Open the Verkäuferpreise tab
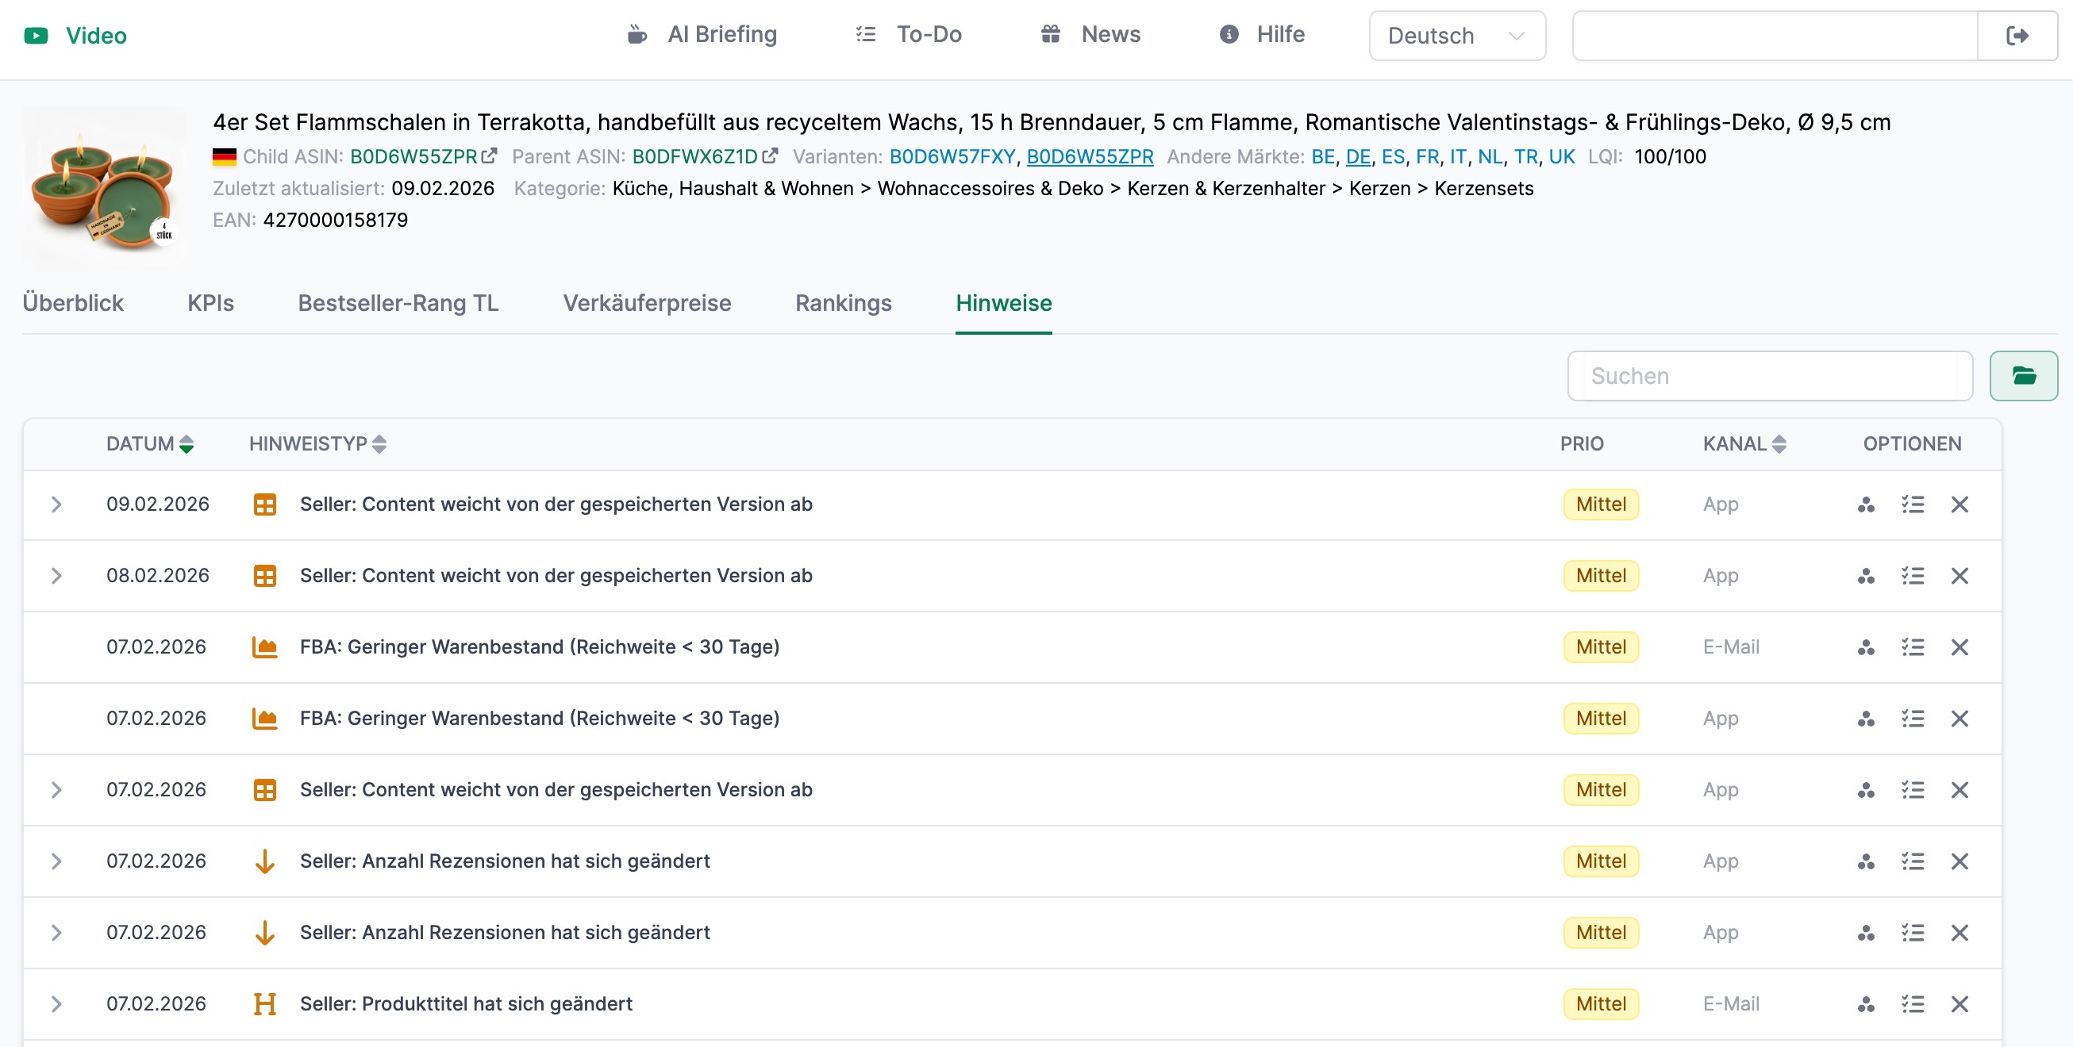 click(x=647, y=303)
